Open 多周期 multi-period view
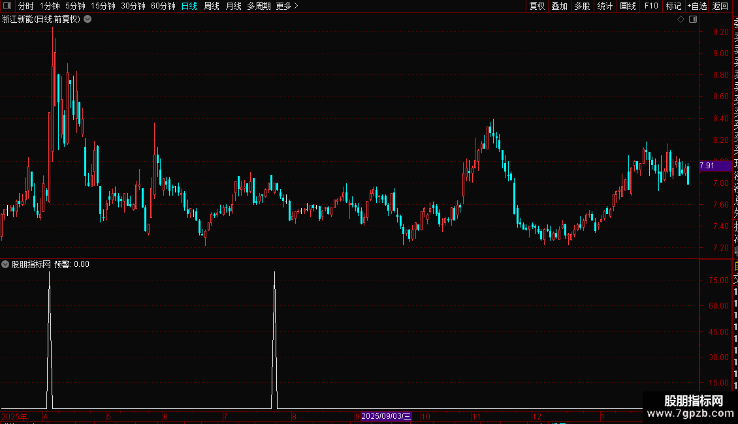This screenshot has width=738, height=424. [259, 6]
